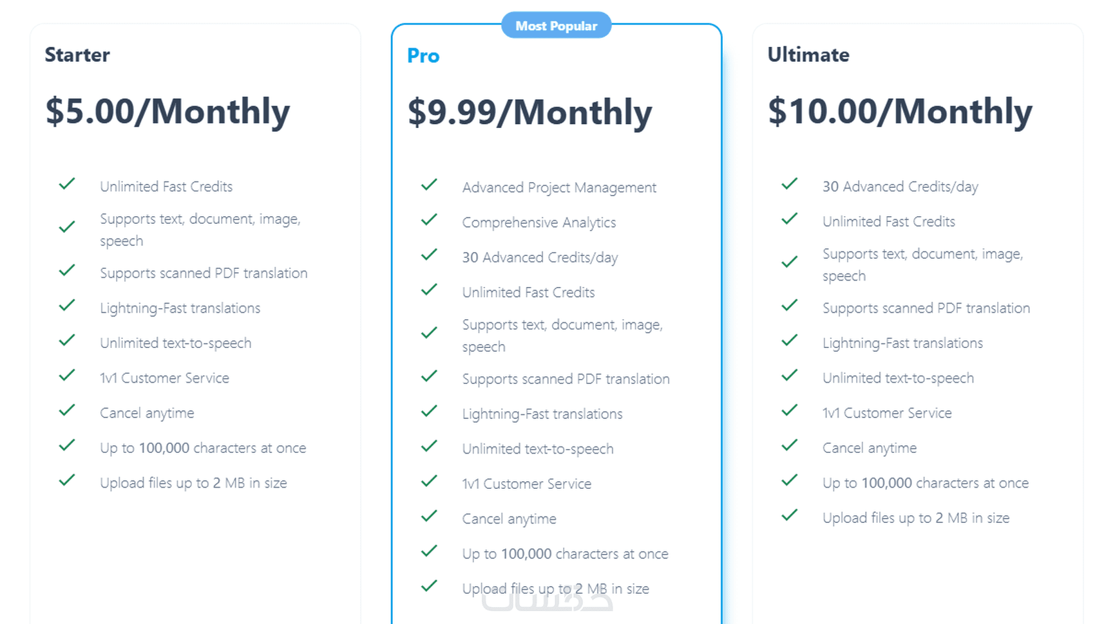Click the Ultimate plan title
1095x624 pixels.
(x=808, y=55)
